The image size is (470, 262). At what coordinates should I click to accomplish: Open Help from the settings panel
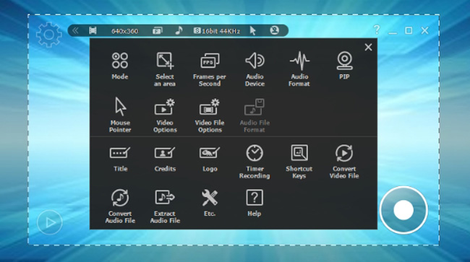(x=255, y=203)
